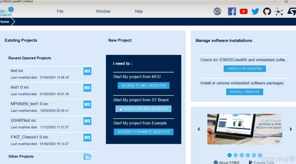Select the USARTtest.ioc project name
Image resolution: width=296 pixels, height=164 pixels.
click(23, 120)
